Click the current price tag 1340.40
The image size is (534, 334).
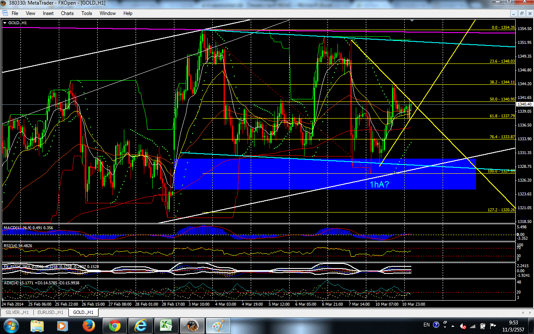pos(524,104)
